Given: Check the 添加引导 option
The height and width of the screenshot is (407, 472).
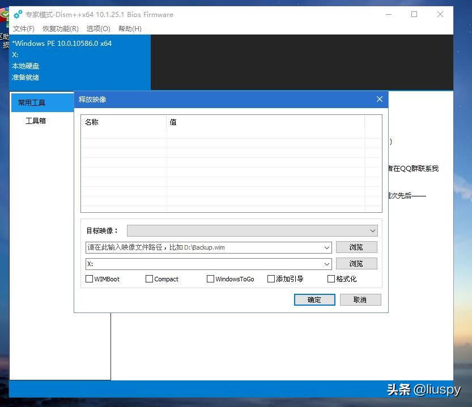Looking at the screenshot, I should pos(270,279).
